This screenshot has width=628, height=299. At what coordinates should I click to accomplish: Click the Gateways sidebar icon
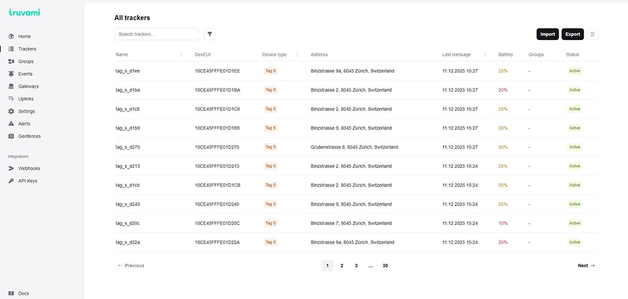pos(11,87)
